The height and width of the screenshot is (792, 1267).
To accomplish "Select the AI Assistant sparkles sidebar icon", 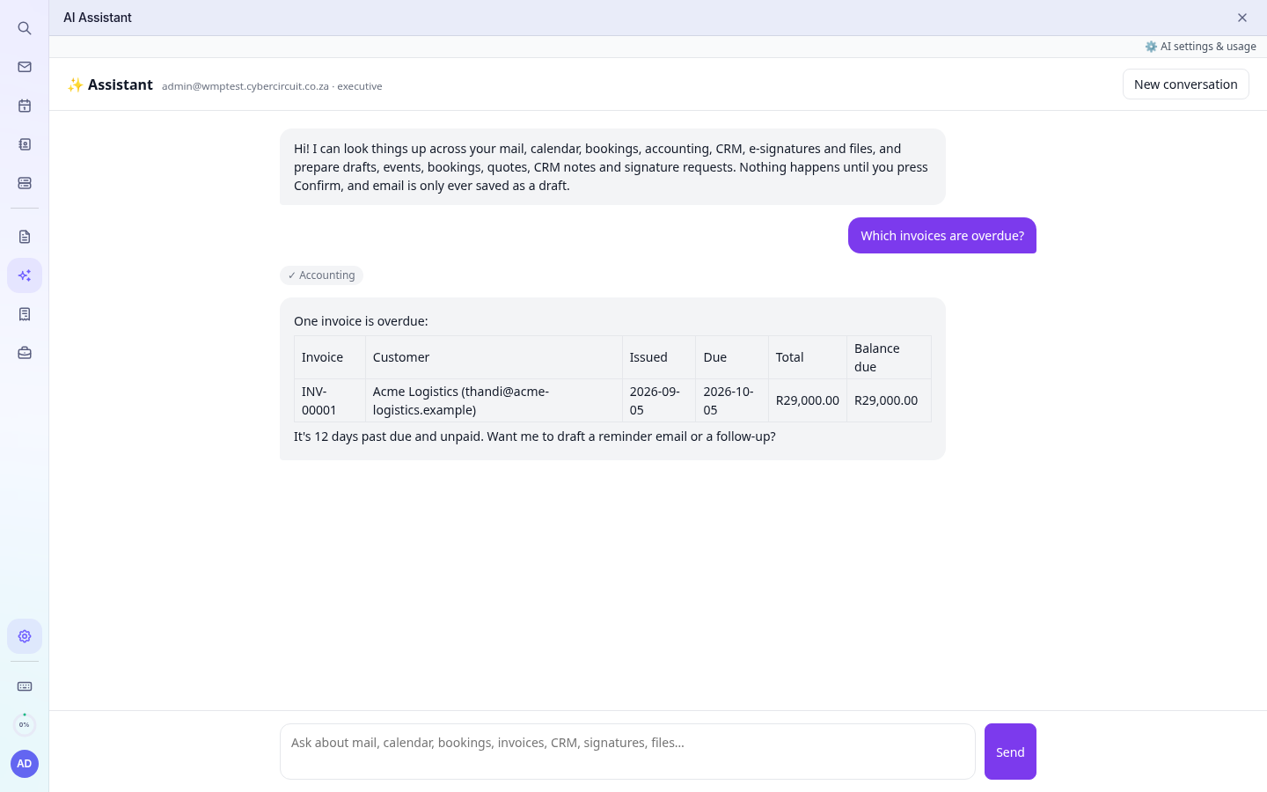I will coord(25,275).
